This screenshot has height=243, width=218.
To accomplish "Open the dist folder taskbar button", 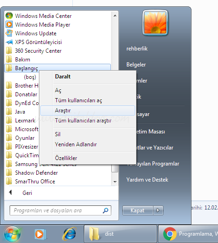I will [120, 234].
